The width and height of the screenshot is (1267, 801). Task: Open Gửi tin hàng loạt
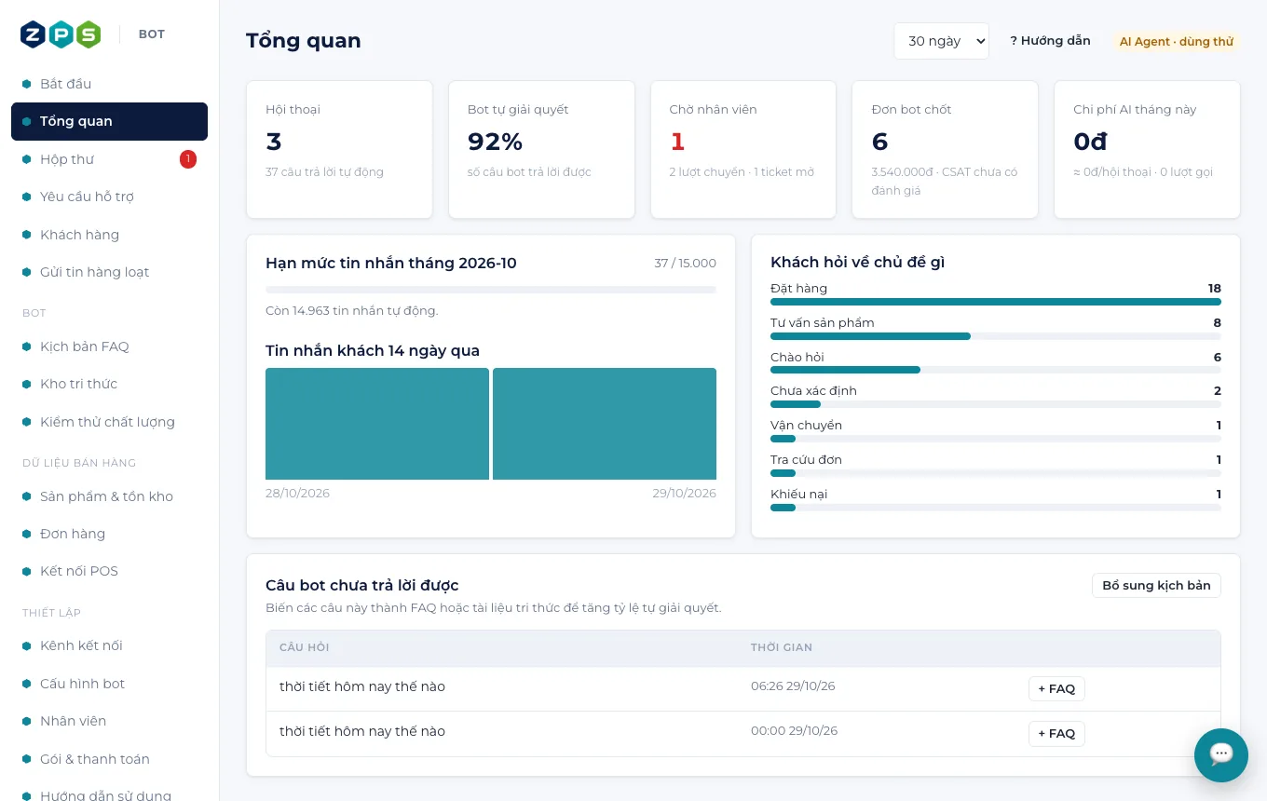coord(109,272)
